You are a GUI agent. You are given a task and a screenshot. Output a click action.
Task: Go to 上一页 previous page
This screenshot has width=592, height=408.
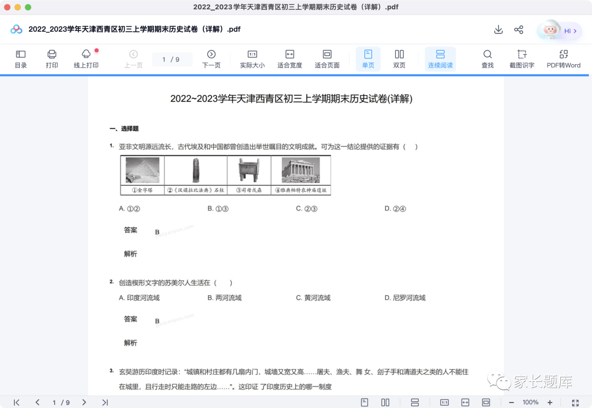pos(133,59)
